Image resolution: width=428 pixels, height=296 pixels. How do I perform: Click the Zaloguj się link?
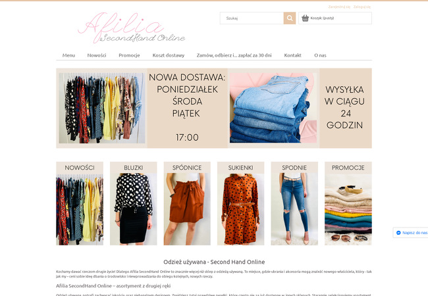click(362, 7)
